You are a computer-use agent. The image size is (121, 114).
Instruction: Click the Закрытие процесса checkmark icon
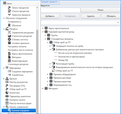pos(9,15)
